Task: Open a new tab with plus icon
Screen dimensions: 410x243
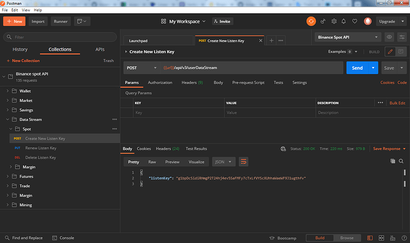Action: 272,40
